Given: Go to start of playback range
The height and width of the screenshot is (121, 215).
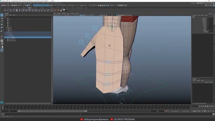Looking at the screenshot, I should (200, 106).
